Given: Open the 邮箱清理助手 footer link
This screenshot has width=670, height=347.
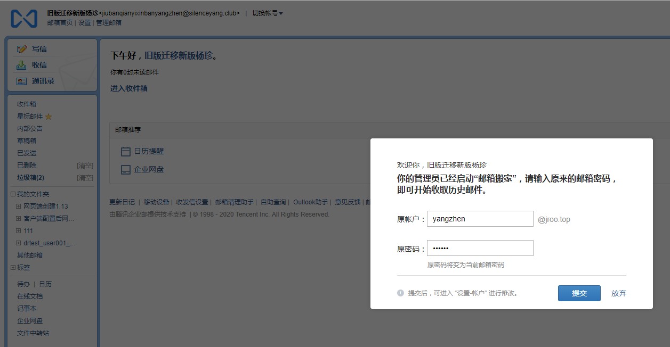Looking at the screenshot, I should pos(235,202).
